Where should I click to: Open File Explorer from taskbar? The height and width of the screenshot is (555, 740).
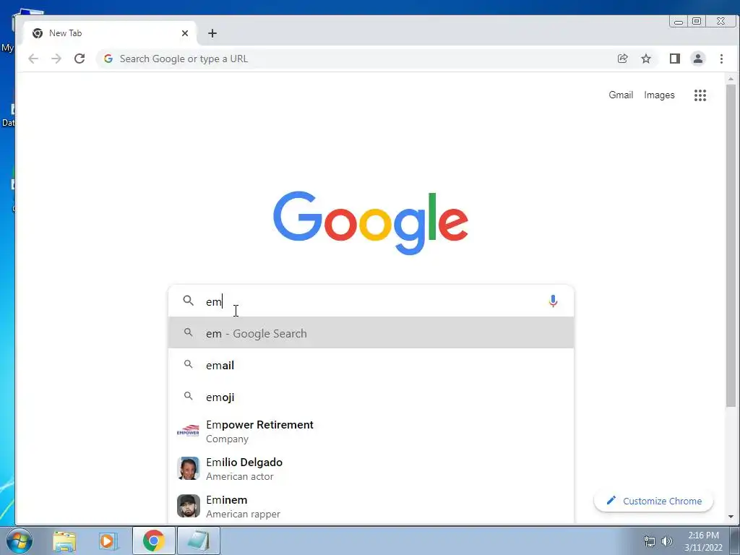point(64,541)
